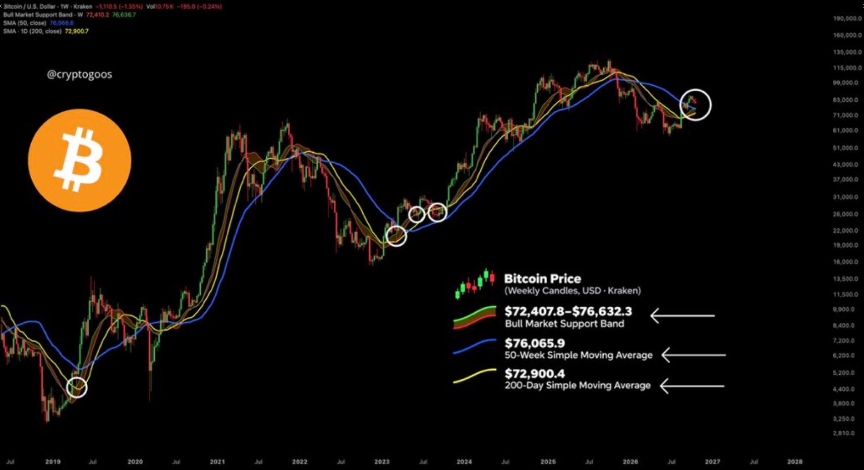The height and width of the screenshot is (470, 864).
Task: Click the blue 76,066.8 SMA value
Action: [x=62, y=23]
